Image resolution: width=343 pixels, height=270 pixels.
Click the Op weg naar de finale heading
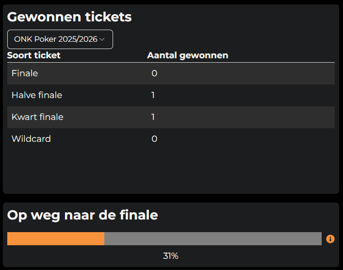(82, 215)
